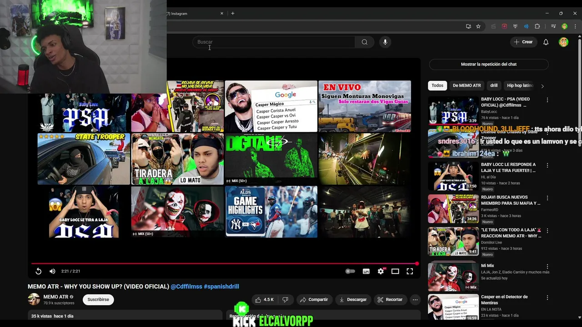
Task: Switch to theater mode view
Action: pyautogui.click(x=395, y=271)
